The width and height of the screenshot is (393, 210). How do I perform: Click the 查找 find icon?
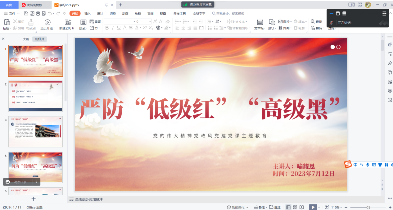(313, 22)
